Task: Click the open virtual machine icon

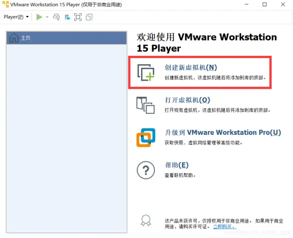Action: pyautogui.click(x=146, y=105)
